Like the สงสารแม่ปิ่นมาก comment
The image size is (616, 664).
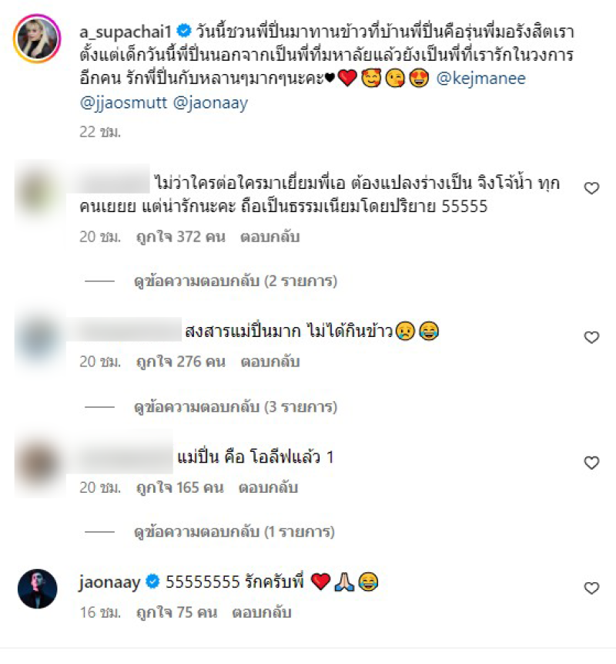pos(591,338)
